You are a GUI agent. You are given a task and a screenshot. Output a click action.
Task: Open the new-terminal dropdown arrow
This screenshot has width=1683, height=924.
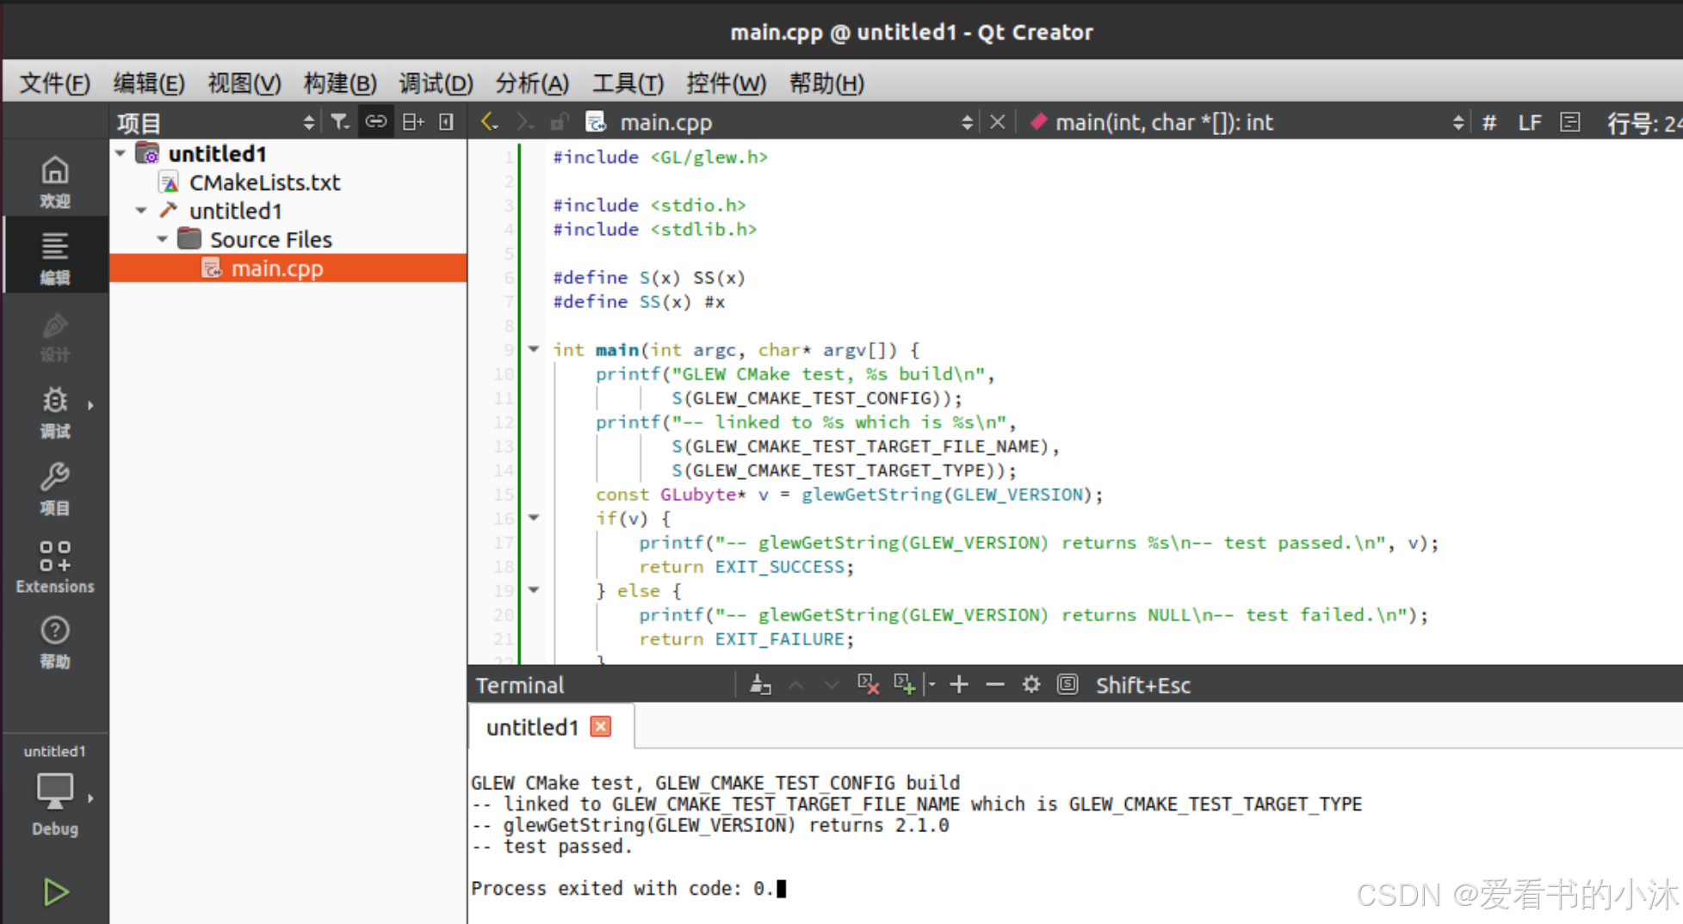point(931,685)
